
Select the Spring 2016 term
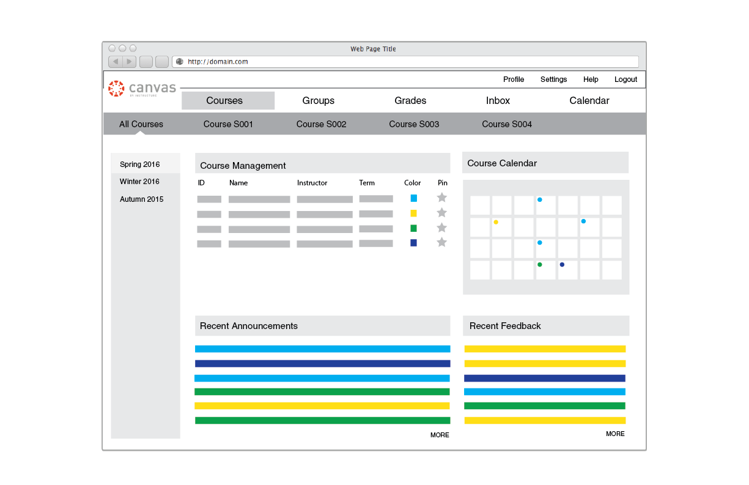[146, 164]
